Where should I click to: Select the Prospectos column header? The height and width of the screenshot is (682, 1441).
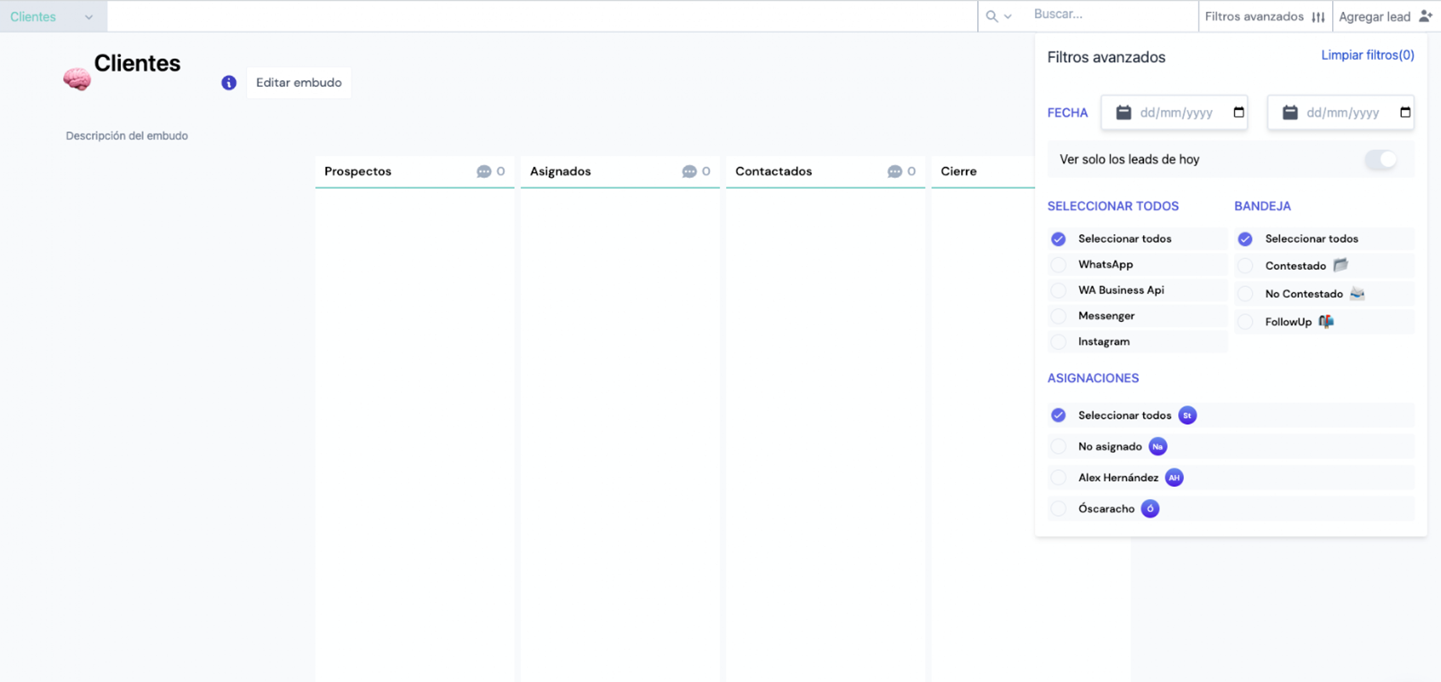coord(415,172)
